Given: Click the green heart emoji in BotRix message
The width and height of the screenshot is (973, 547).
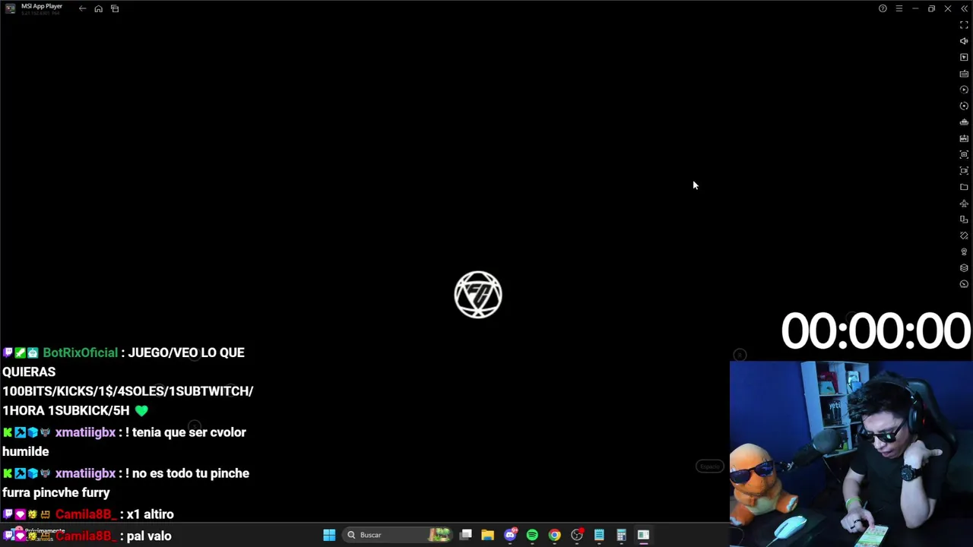Looking at the screenshot, I should (x=141, y=411).
